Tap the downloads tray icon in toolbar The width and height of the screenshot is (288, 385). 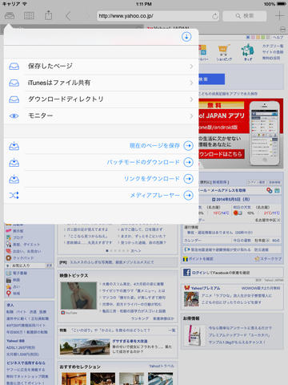click(10, 16)
